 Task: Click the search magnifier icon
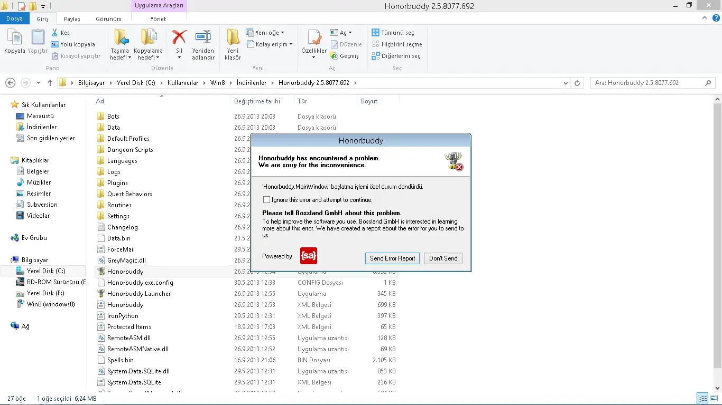708,83
